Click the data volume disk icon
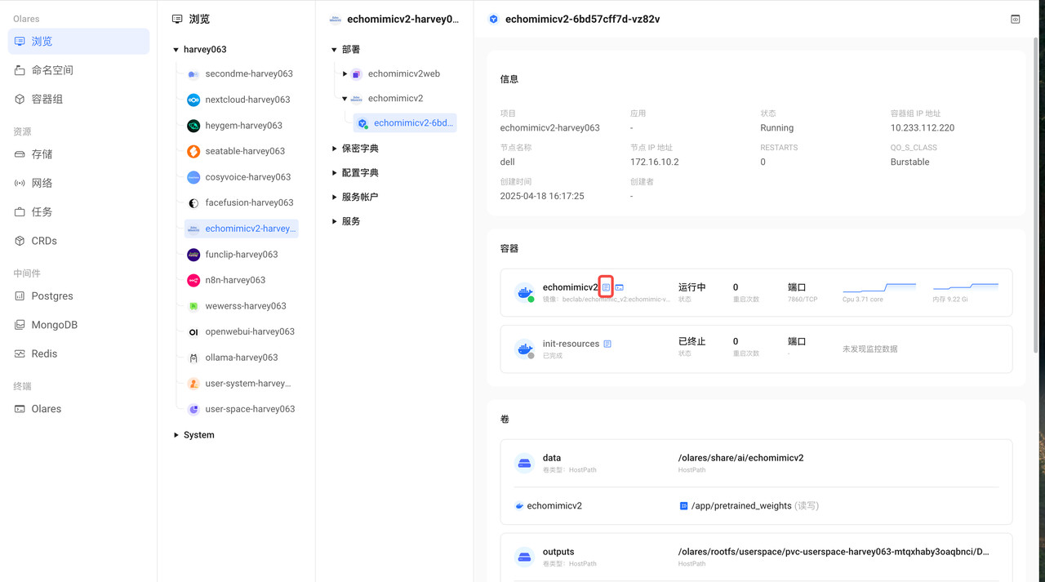Screen dimensions: 1045x582 (x=524, y=464)
